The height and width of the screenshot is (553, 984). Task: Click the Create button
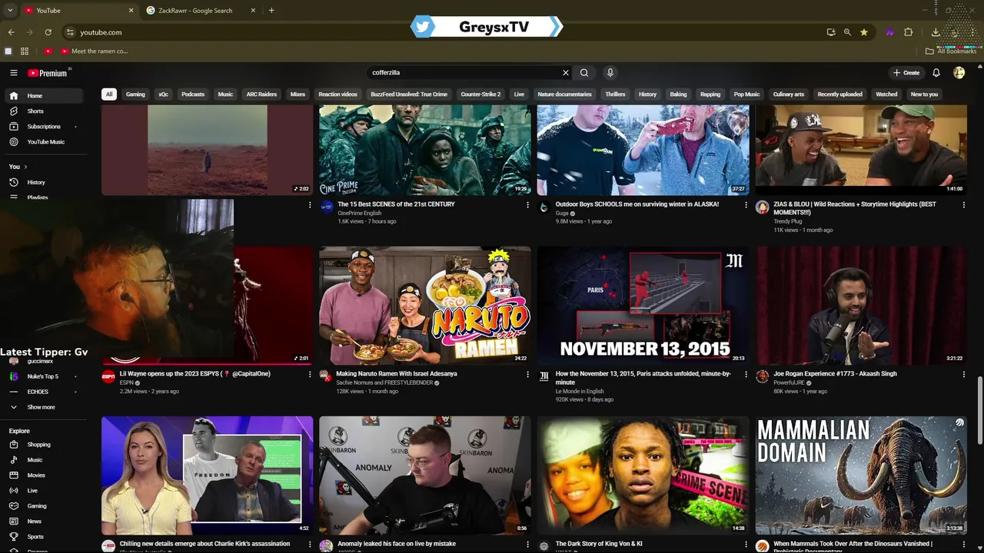point(906,73)
